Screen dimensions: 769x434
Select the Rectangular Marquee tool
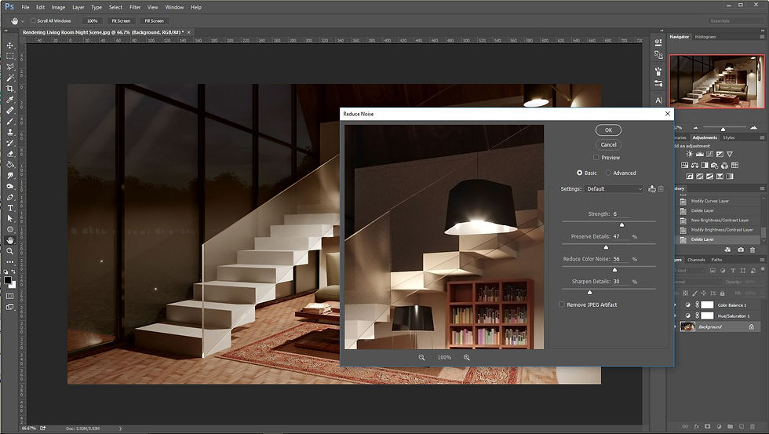point(9,56)
